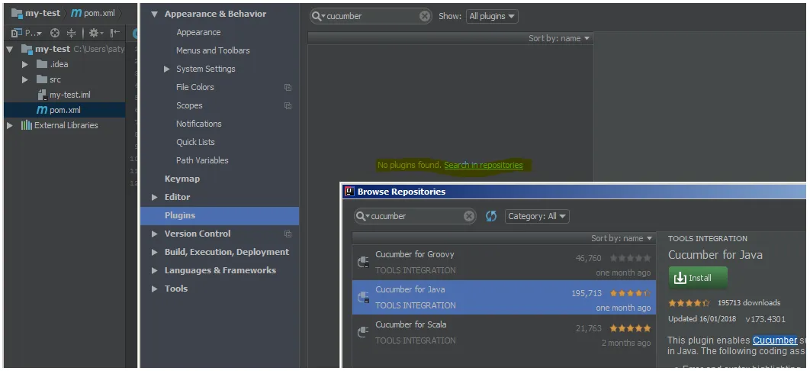Viewport: 810px width, 371px height.
Task: Click the star rating beside 195713 downloads
Action: coord(689,303)
